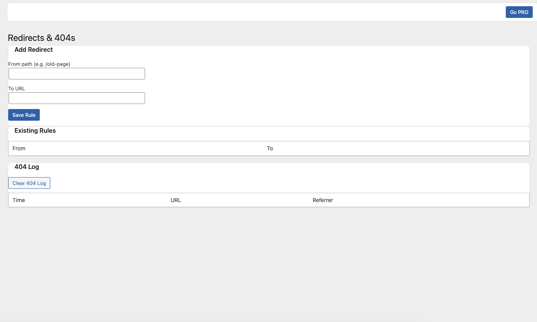This screenshot has width=537, height=322.
Task: Focus the From path input field
Action: [x=77, y=74]
